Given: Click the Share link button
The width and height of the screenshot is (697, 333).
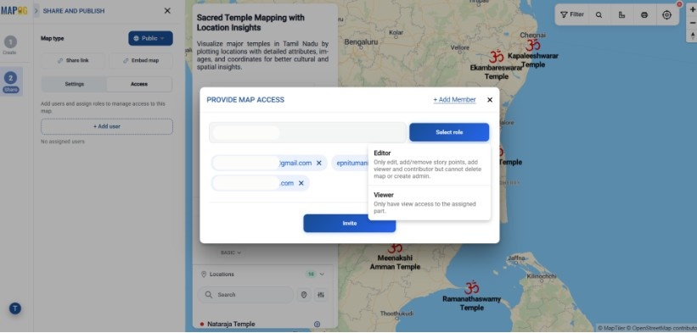Looking at the screenshot, I should tap(73, 61).
